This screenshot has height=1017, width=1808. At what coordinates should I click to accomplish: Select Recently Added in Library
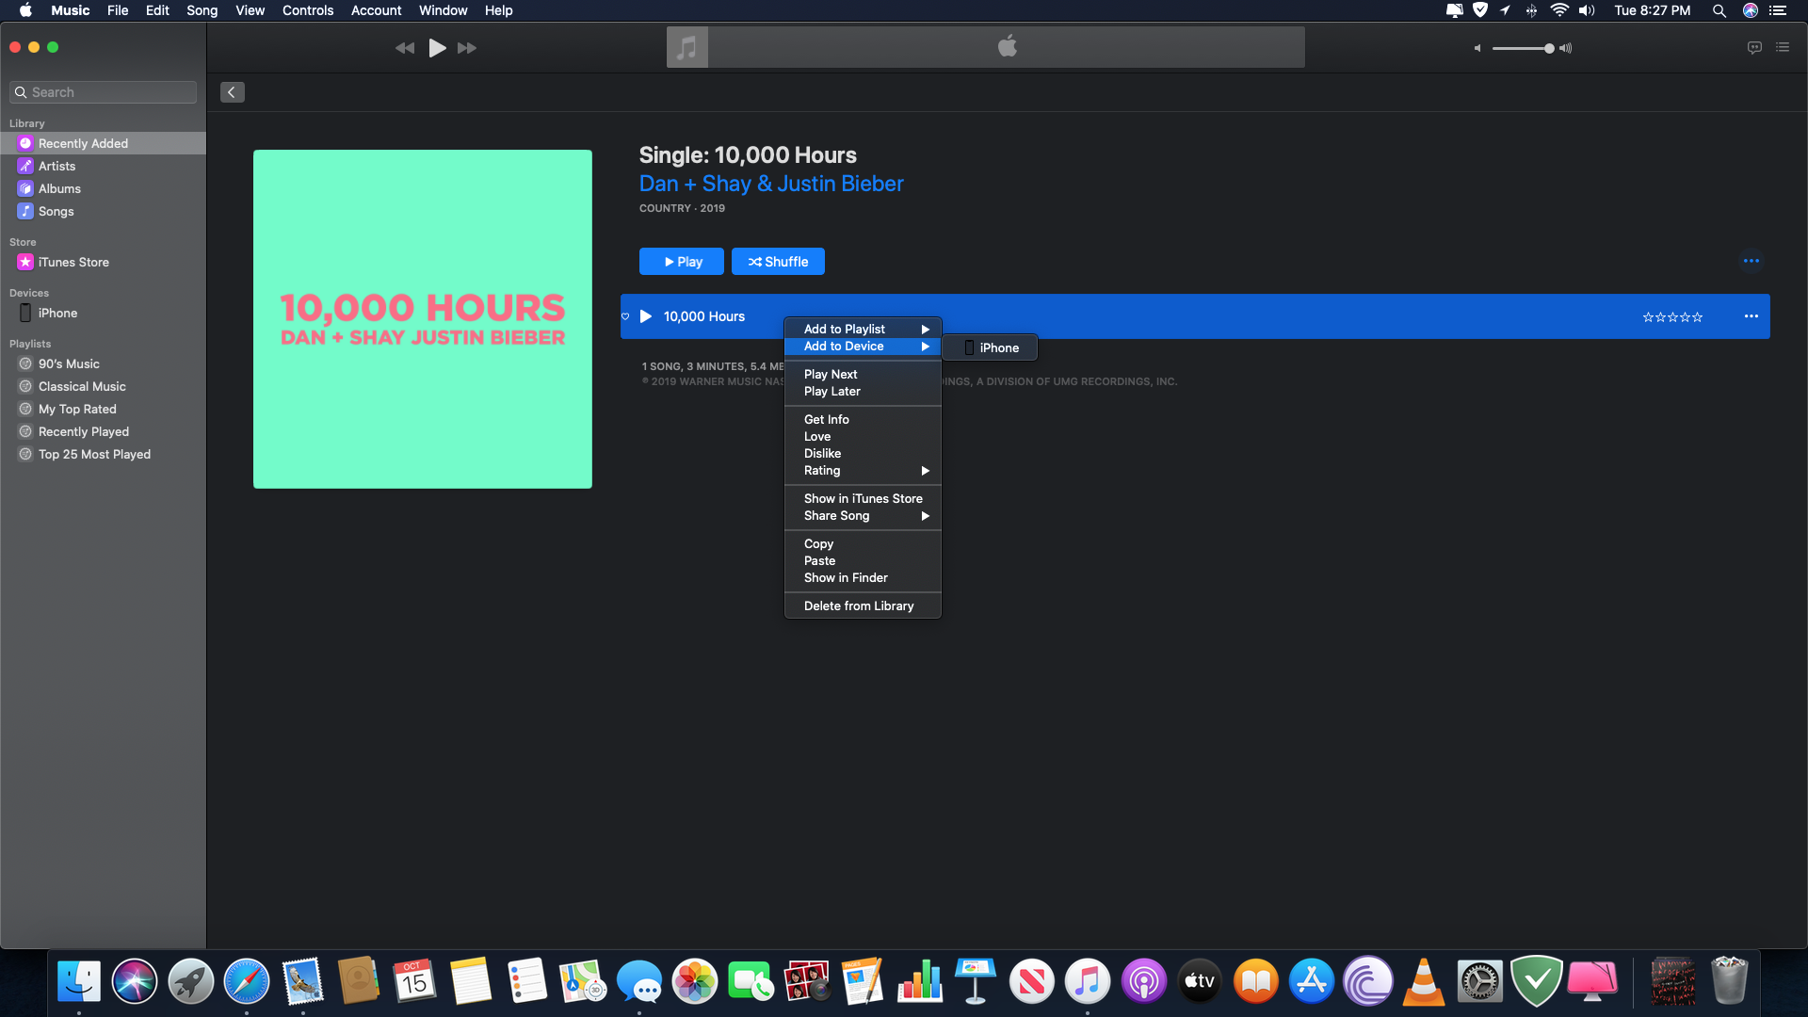click(x=104, y=143)
